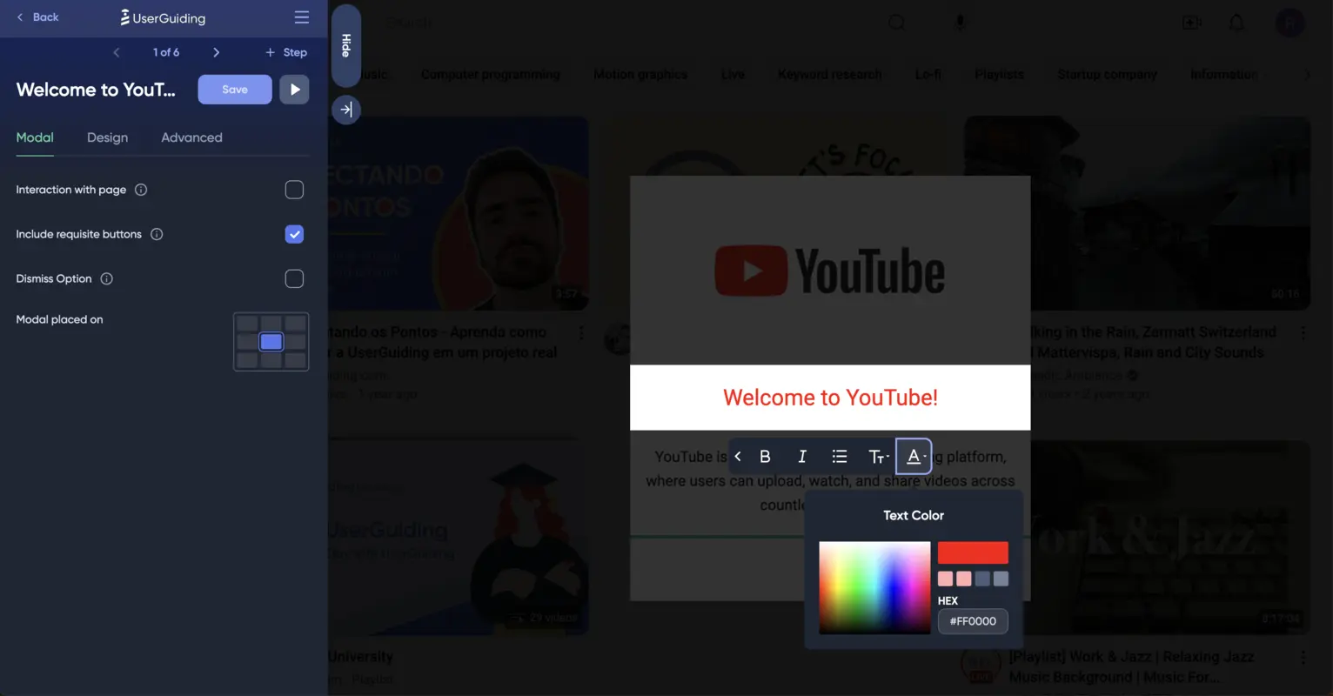Choose the dark slate-blue preset swatch
This screenshot has height=696, width=1333.
[x=982, y=579]
